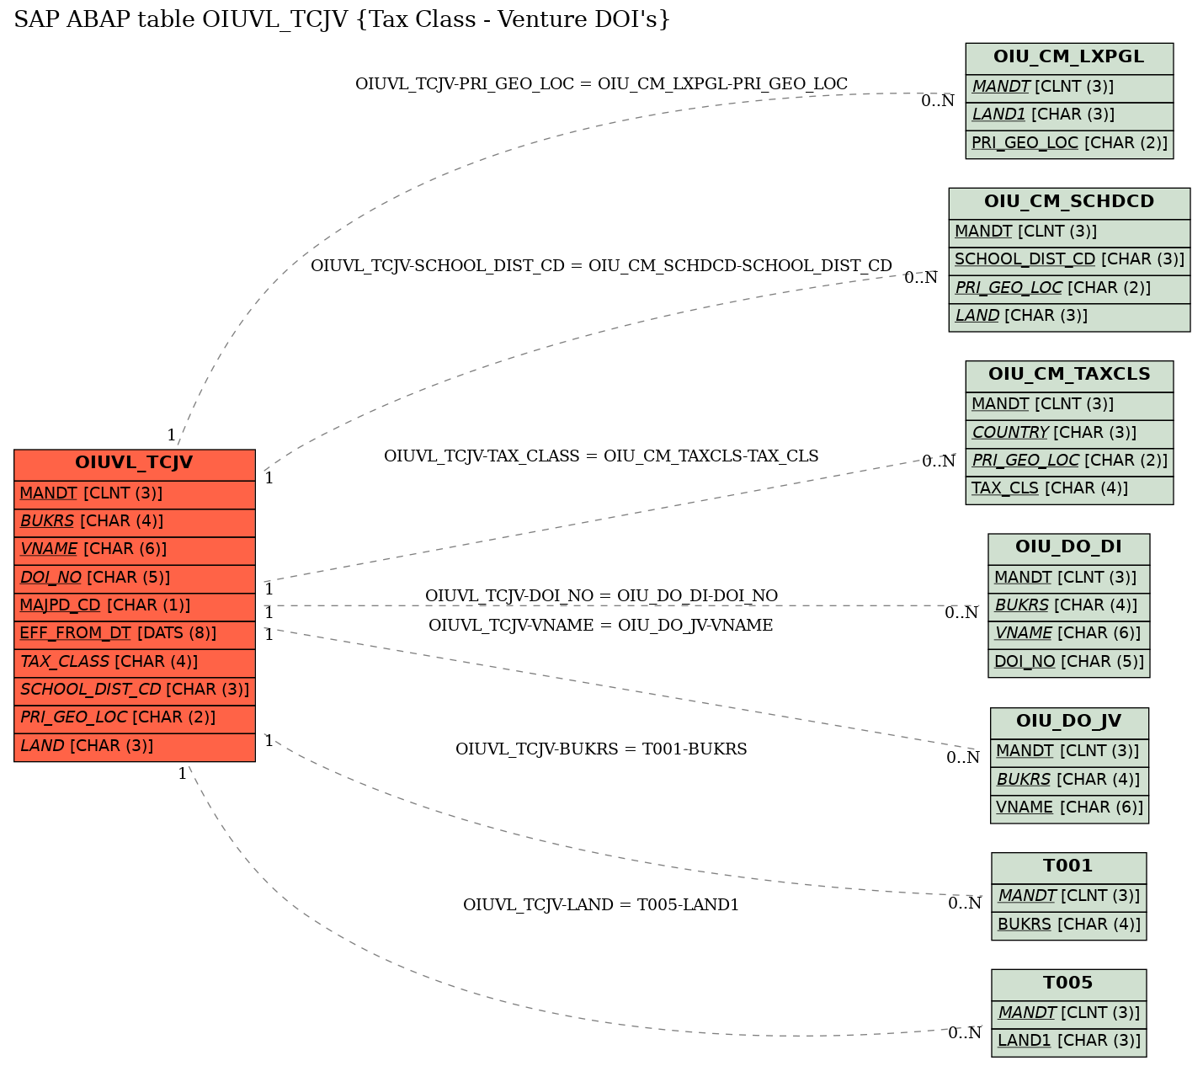Viewport: 1203px width, 1066px height.
Task: Click LAND [CHAR (3)] in OIUVL_TCJV
Action: [x=135, y=747]
